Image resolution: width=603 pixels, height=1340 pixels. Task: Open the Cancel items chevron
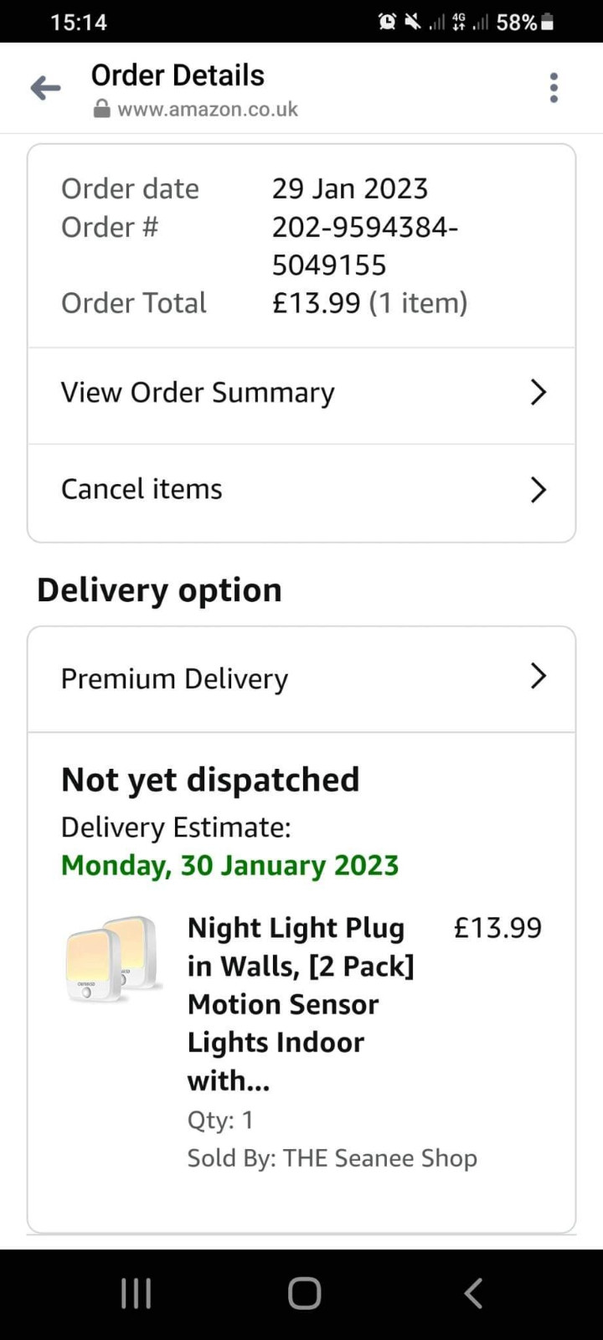coord(538,489)
